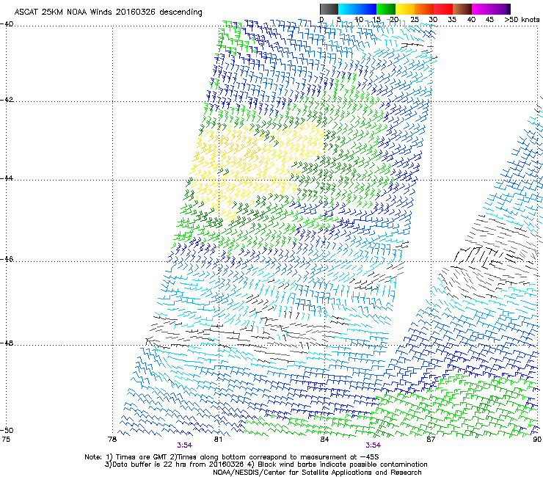Viewport: 543px width, 477px height.
Task: Click the gray 0-5 knots legend swatch
Action: [x=329, y=9]
